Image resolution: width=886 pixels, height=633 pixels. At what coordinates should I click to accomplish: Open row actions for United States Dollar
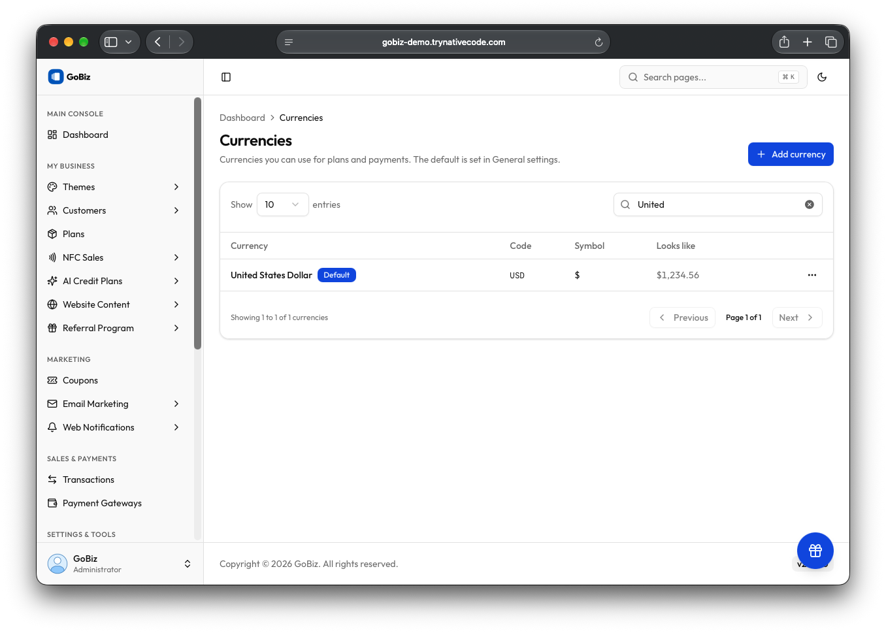(812, 275)
